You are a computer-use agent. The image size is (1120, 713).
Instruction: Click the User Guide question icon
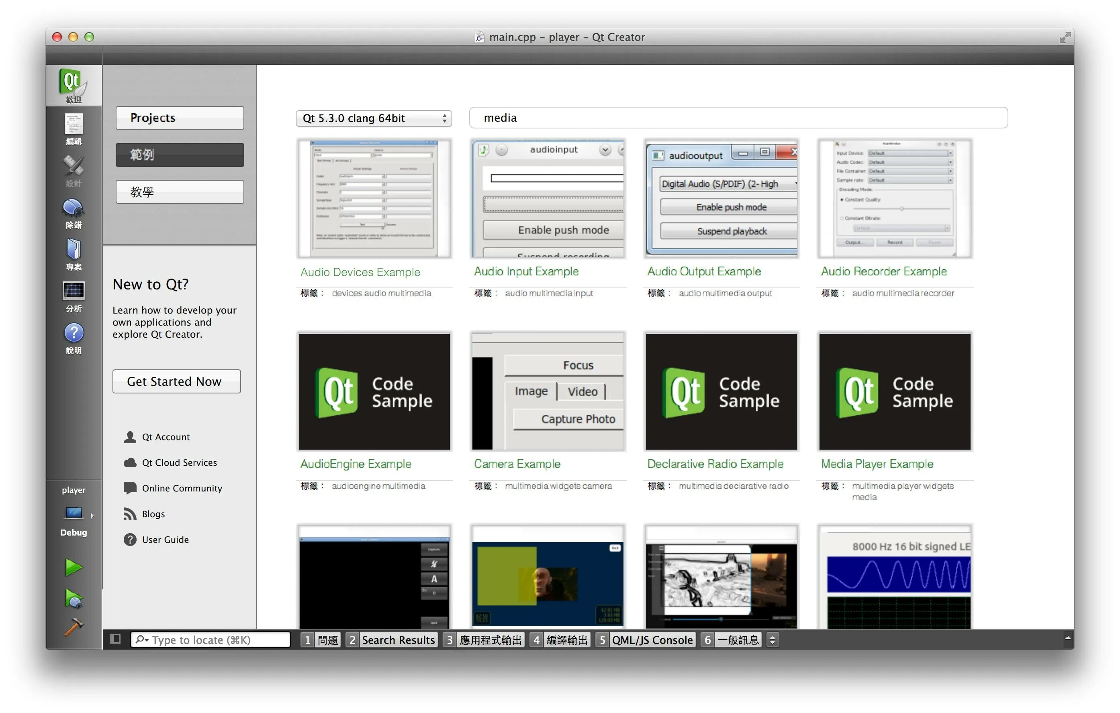(130, 539)
